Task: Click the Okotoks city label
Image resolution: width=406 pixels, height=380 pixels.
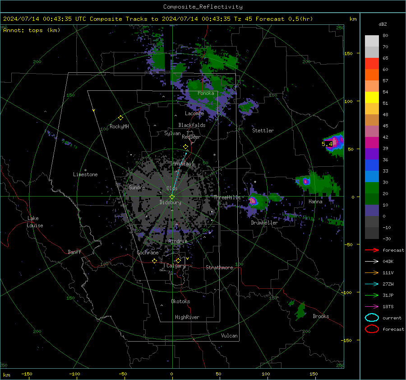Action: (180, 301)
